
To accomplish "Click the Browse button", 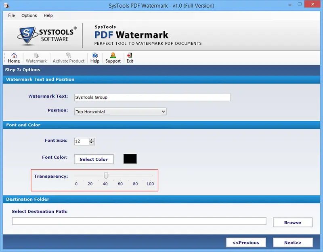I will (x=292, y=223).
